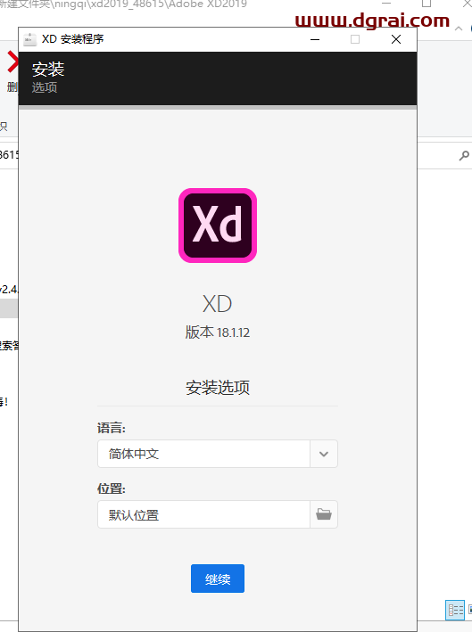Click the Adobe Xd logo icon
The image size is (472, 632).
pos(218,226)
